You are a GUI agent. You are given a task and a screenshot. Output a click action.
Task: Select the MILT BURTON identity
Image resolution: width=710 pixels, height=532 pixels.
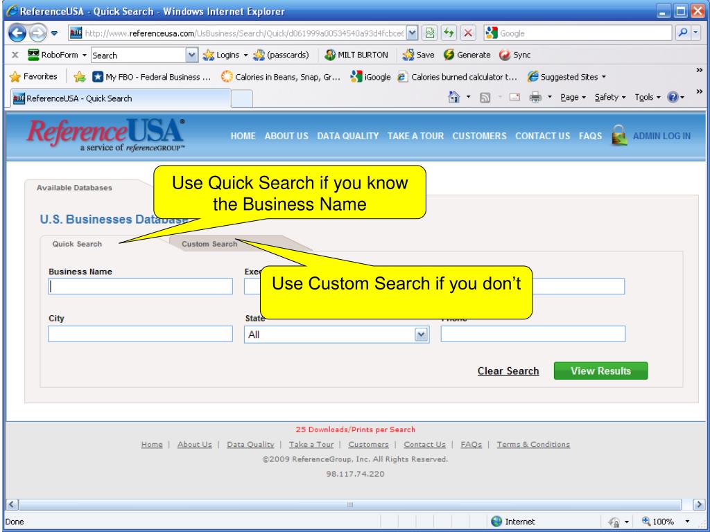click(x=356, y=55)
